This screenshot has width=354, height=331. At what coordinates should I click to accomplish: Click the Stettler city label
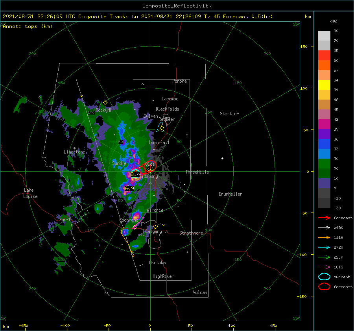[x=229, y=114]
